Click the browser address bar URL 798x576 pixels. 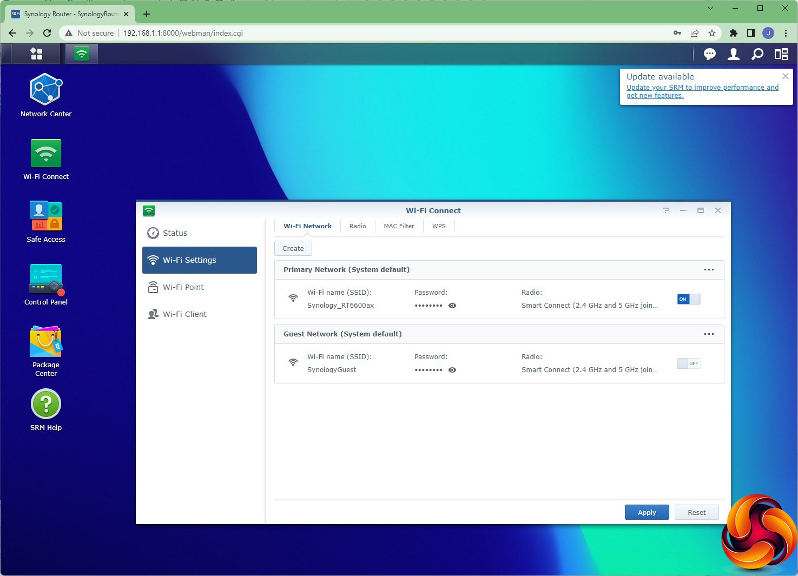pos(183,33)
